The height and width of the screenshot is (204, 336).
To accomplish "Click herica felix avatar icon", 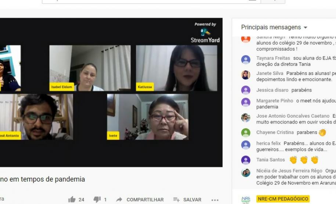I will (x=246, y=145).
